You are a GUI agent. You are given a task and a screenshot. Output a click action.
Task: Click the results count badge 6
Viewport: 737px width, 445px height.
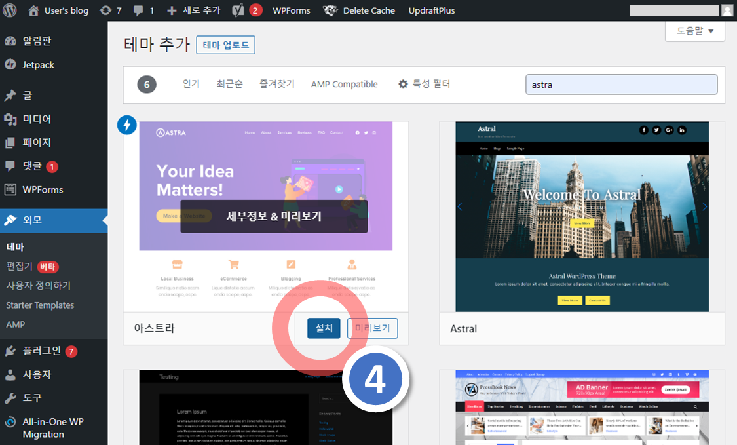coord(147,85)
